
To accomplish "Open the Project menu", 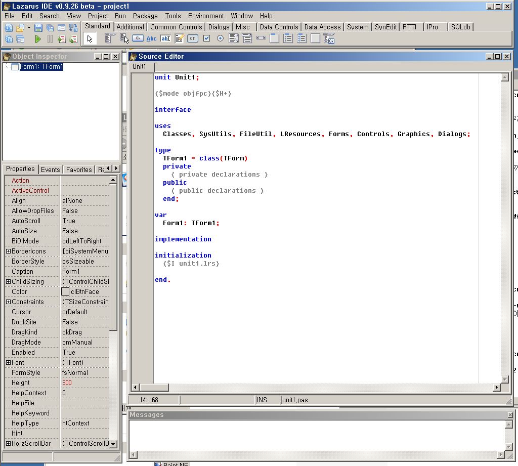I will click(98, 16).
